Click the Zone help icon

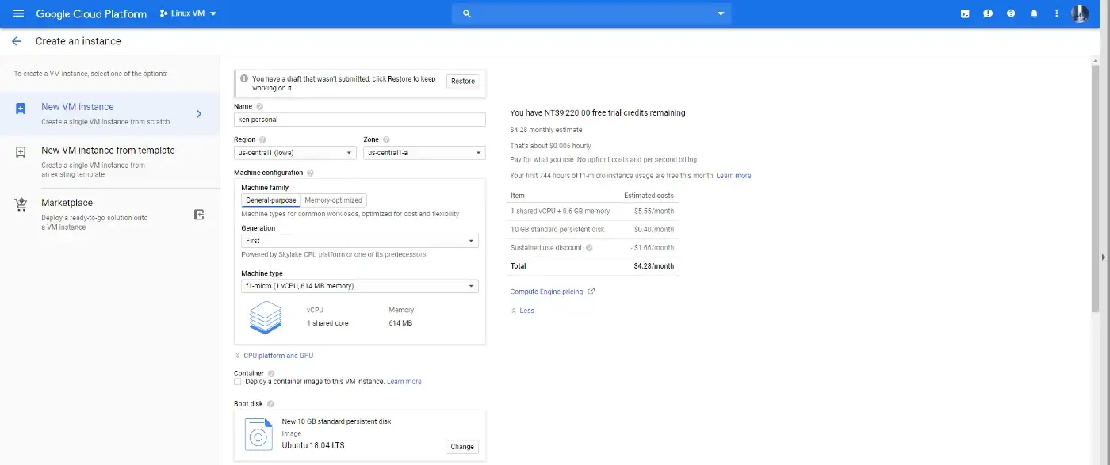pos(386,139)
